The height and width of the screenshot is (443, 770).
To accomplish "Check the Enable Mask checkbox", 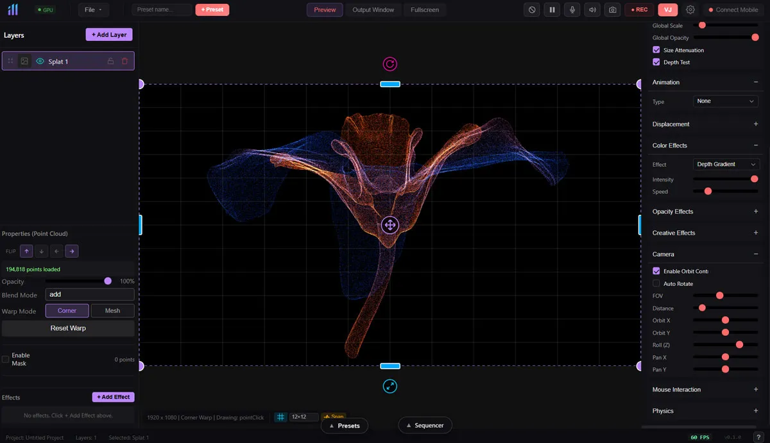I will (6, 359).
